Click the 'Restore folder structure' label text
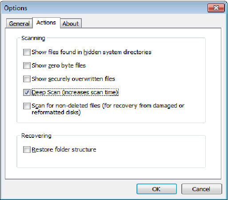 point(64,149)
